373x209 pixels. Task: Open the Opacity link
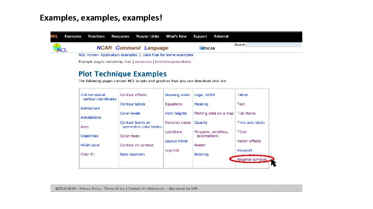tap(201, 122)
